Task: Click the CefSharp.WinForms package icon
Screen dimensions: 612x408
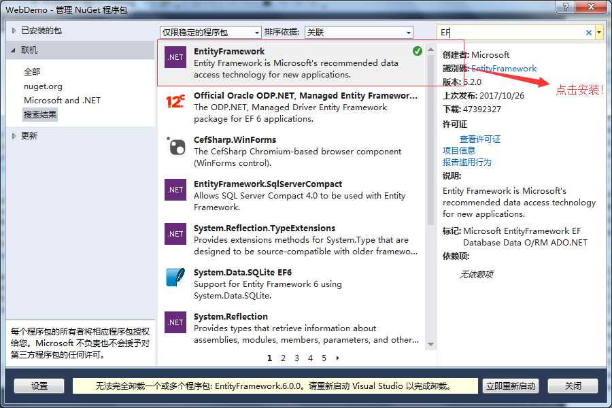Action: [x=176, y=146]
